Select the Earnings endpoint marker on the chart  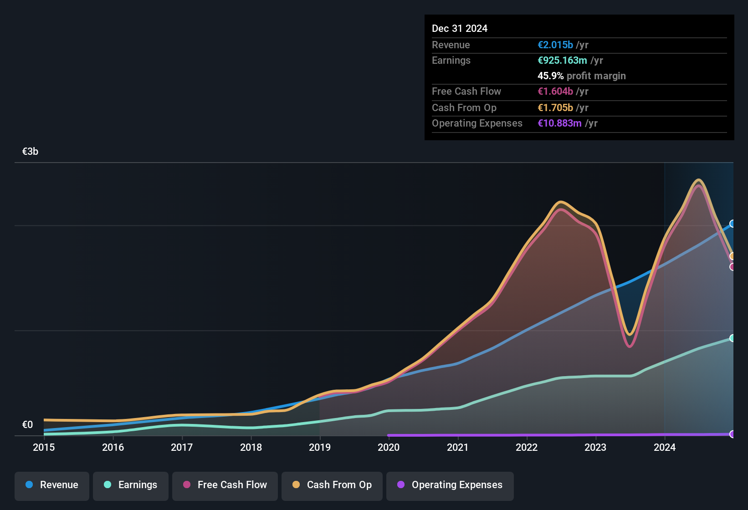pyautogui.click(x=733, y=338)
